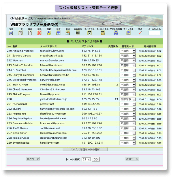The height and width of the screenshot is (179, 173).
Task: Click IP address 125.29.35.25
Action: (x=90, y=99)
